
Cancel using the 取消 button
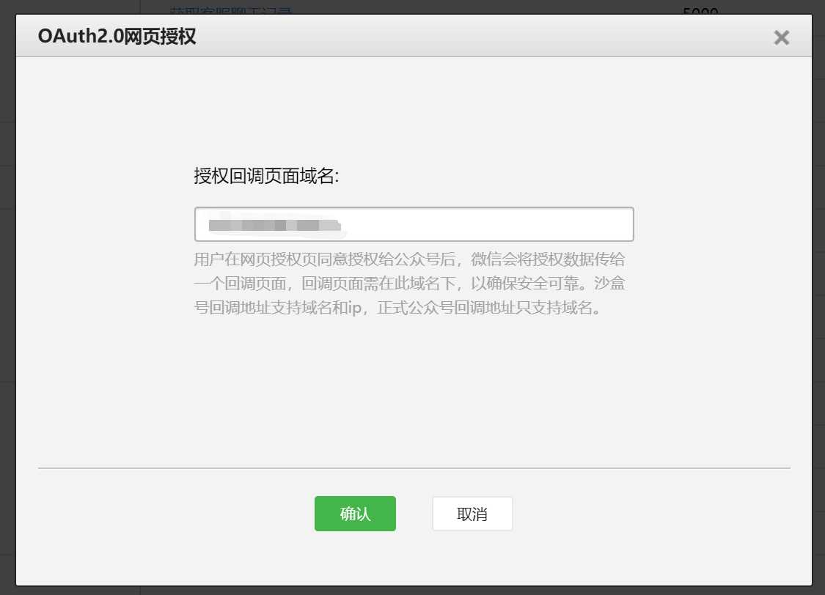tap(472, 514)
